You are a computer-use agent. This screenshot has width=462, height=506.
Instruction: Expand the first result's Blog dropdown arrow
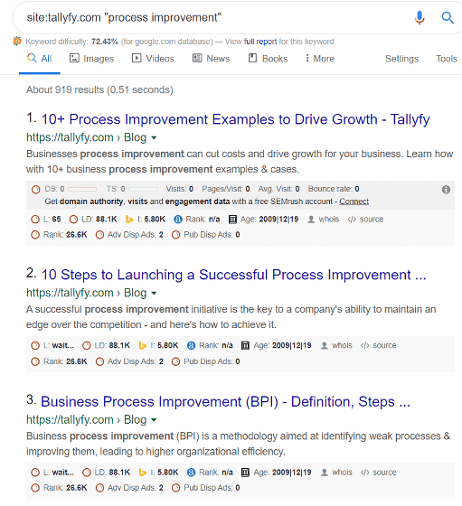pyautogui.click(x=154, y=137)
